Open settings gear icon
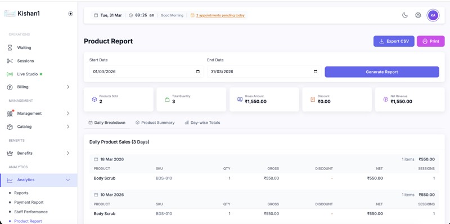The width and height of the screenshot is (450, 224). pyautogui.click(x=418, y=15)
